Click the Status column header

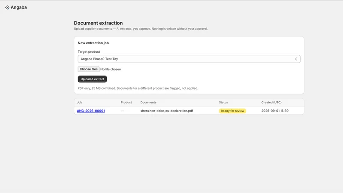(223, 103)
